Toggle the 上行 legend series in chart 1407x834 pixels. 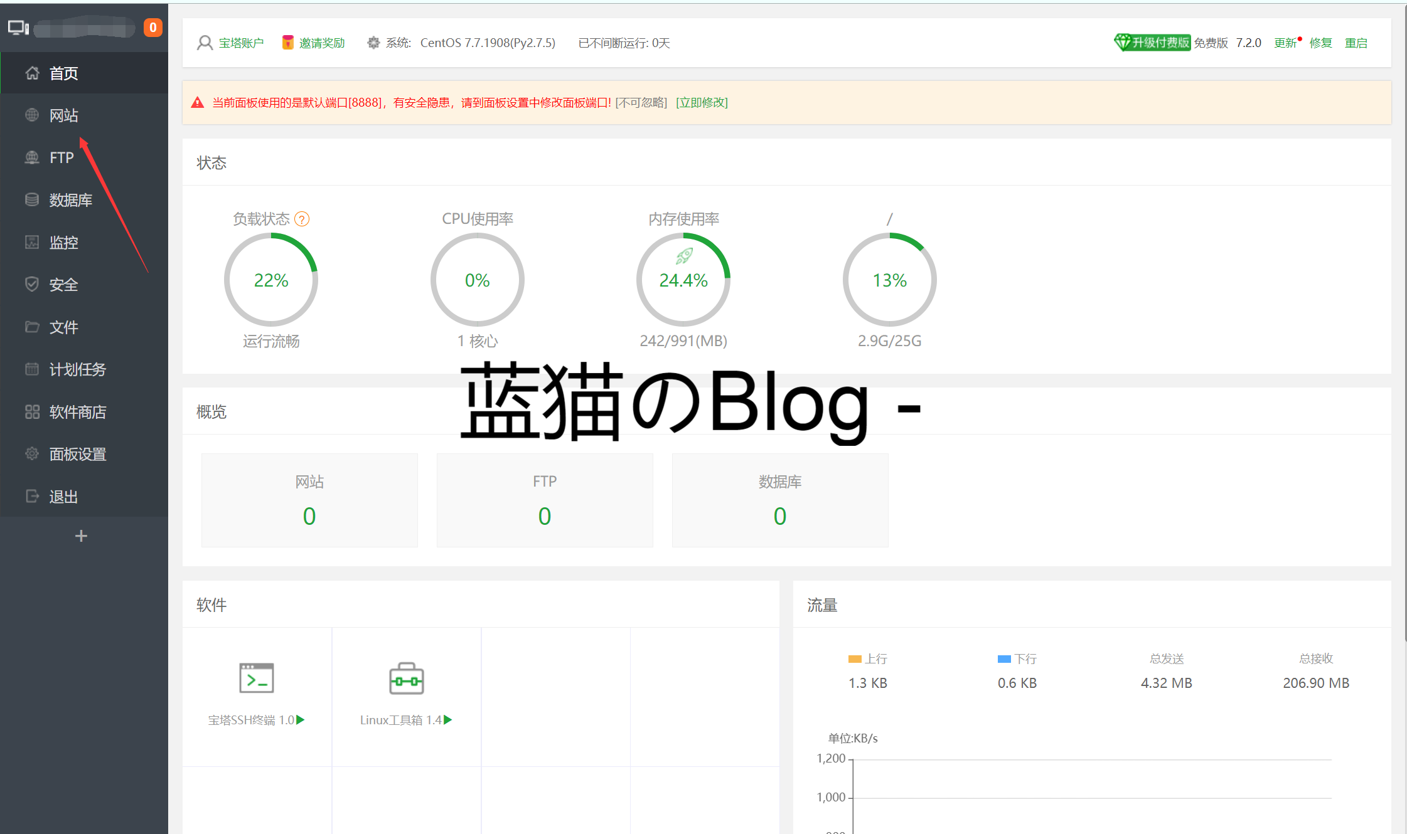click(x=867, y=659)
